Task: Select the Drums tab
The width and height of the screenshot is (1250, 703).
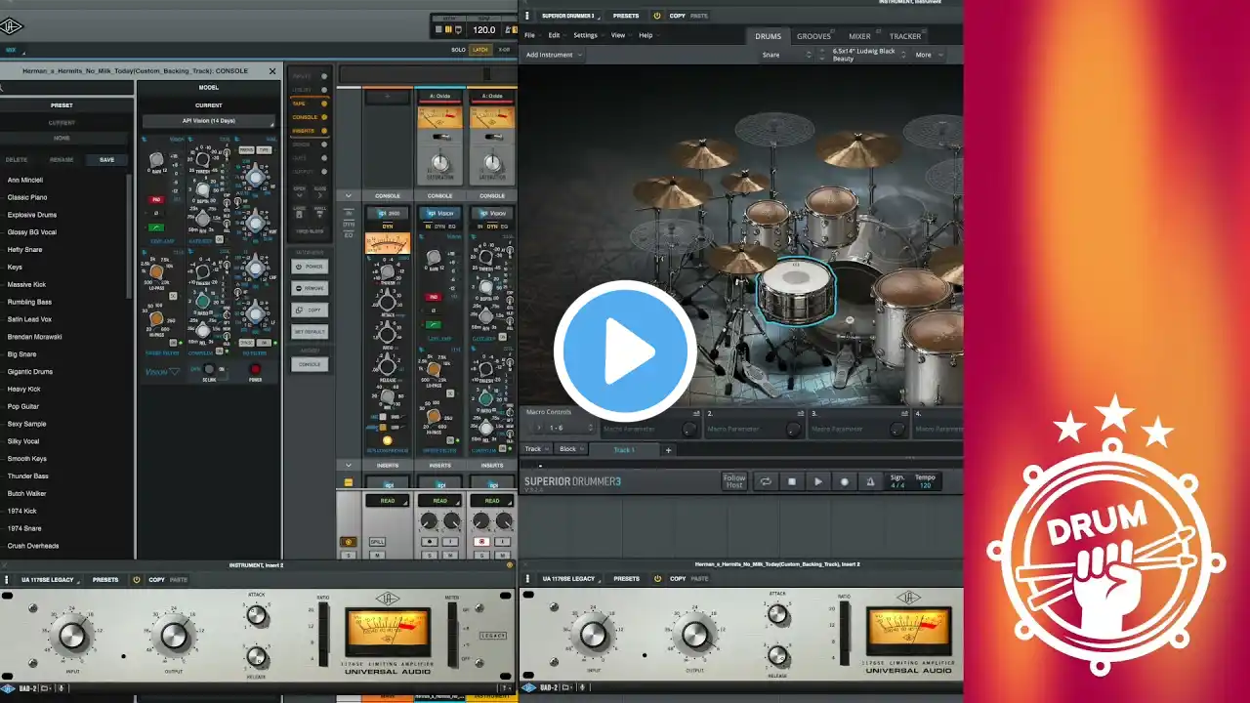Action: [769, 36]
